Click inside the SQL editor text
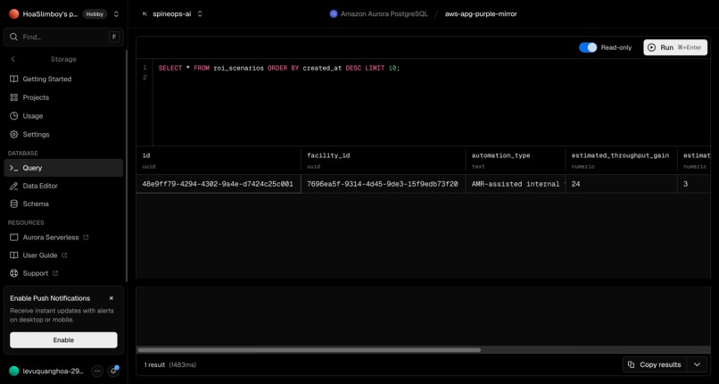 click(279, 68)
